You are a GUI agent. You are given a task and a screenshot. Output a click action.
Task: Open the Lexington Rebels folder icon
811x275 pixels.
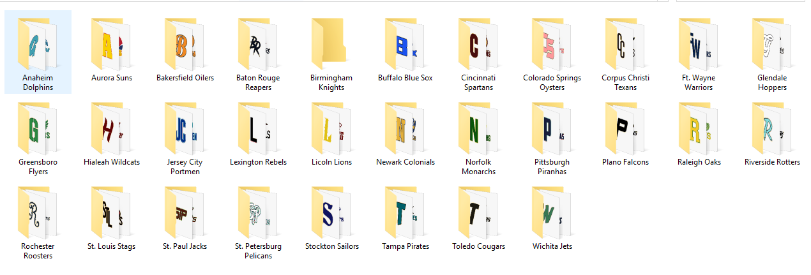tap(258, 128)
